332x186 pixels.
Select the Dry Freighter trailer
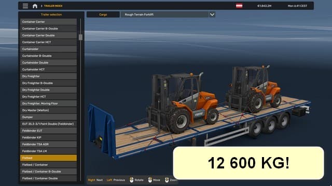[x=48, y=76]
